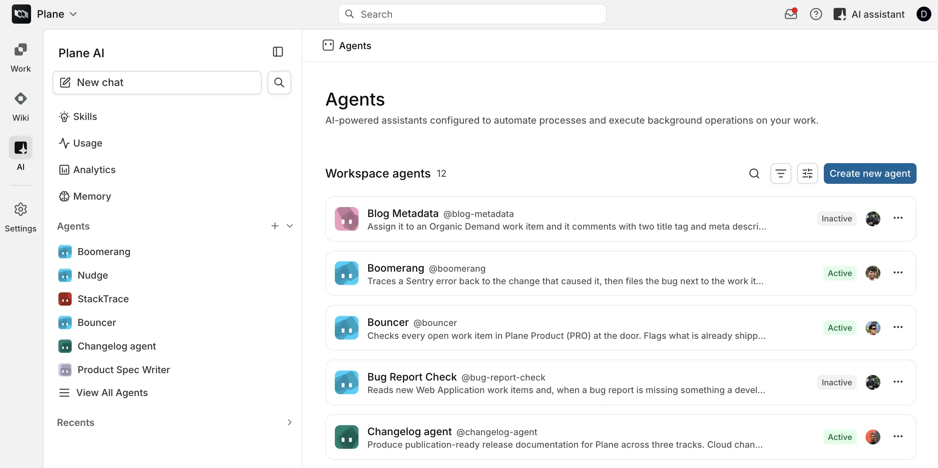Click the Bouncer card blue agent icon

pyautogui.click(x=346, y=328)
